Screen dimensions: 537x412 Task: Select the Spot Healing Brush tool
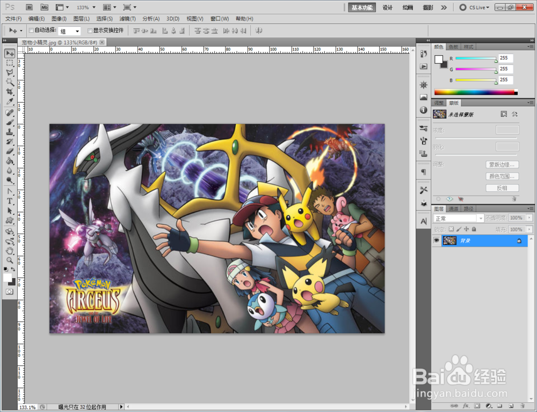tap(10, 113)
